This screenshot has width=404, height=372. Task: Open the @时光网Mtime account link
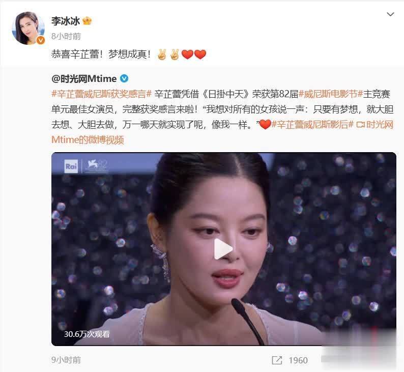click(x=84, y=78)
